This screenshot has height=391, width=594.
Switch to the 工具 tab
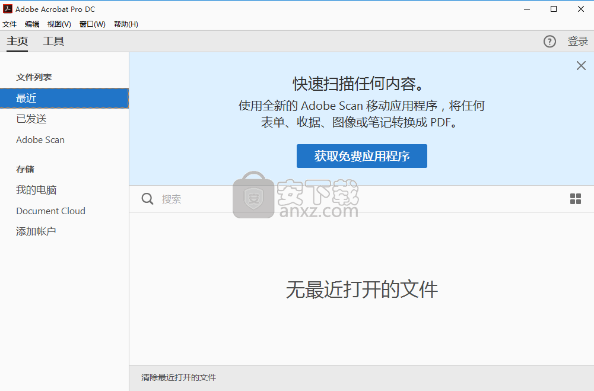pos(53,41)
